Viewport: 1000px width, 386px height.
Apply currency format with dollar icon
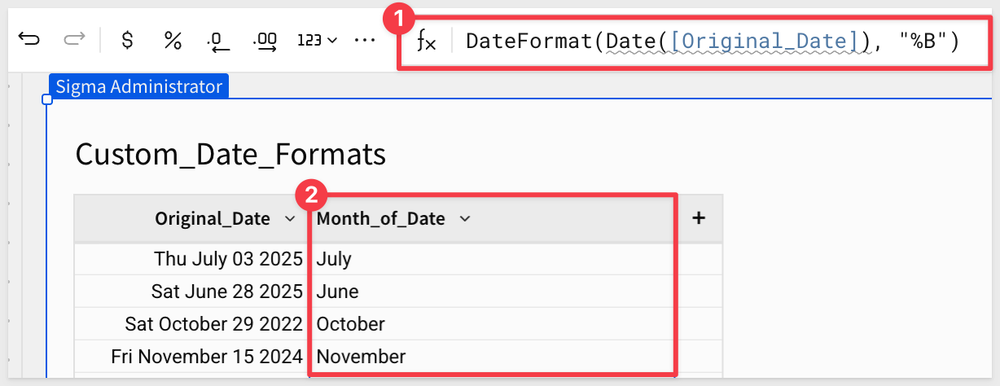click(127, 39)
